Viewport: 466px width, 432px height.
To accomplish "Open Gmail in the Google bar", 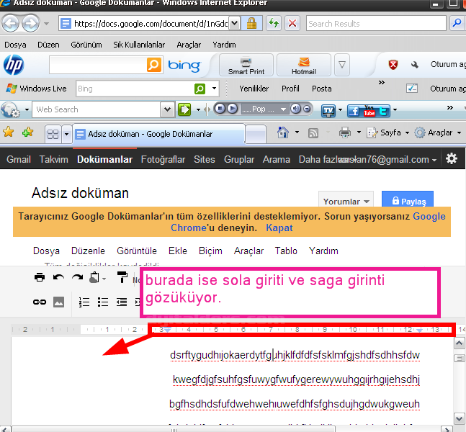I will [x=19, y=159].
